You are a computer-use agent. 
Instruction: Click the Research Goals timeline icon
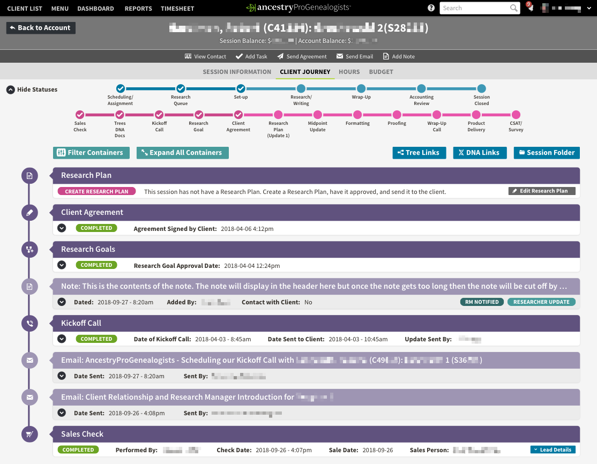(29, 250)
